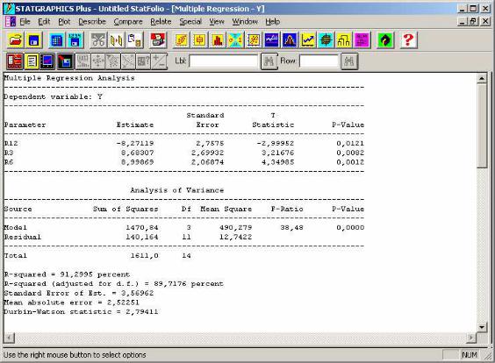
Task: Click the greyed plus/minus icon
Action: [160, 61]
